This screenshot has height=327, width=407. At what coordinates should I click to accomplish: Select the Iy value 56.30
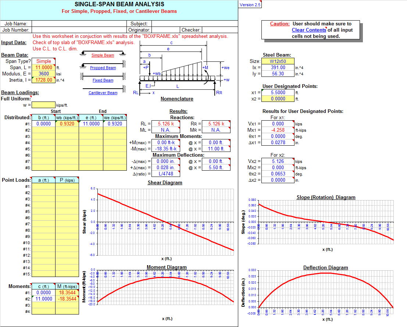click(x=278, y=74)
